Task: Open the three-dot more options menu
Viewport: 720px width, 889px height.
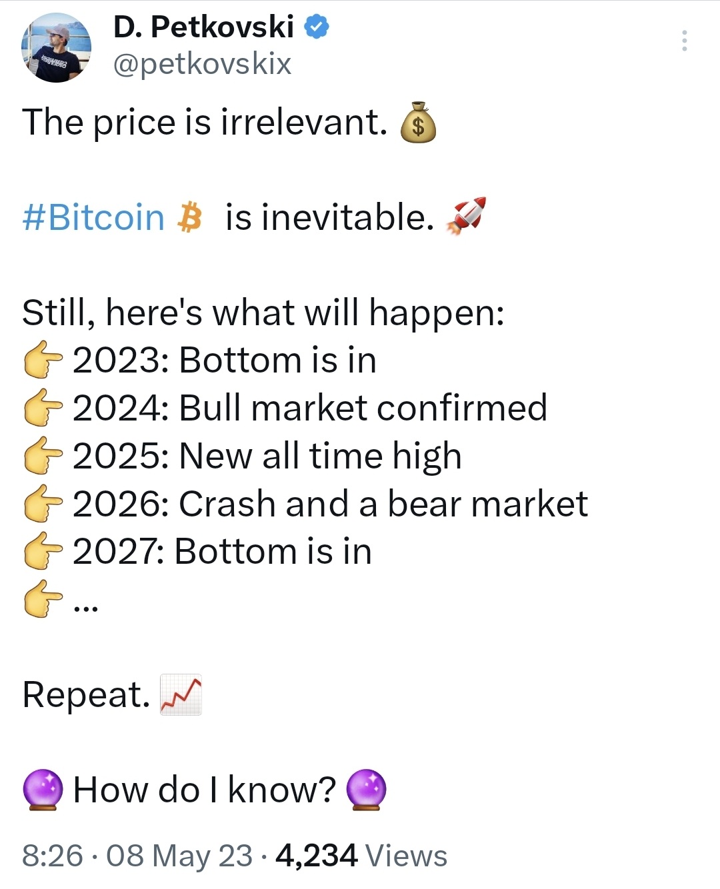Action: click(x=684, y=41)
